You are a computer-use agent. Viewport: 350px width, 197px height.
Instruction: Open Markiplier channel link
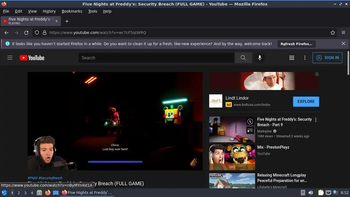(x=264, y=131)
